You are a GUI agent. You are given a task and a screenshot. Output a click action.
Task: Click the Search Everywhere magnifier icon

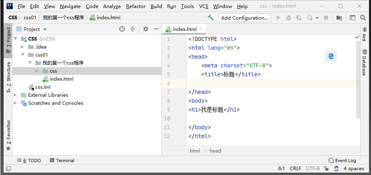click(x=363, y=18)
